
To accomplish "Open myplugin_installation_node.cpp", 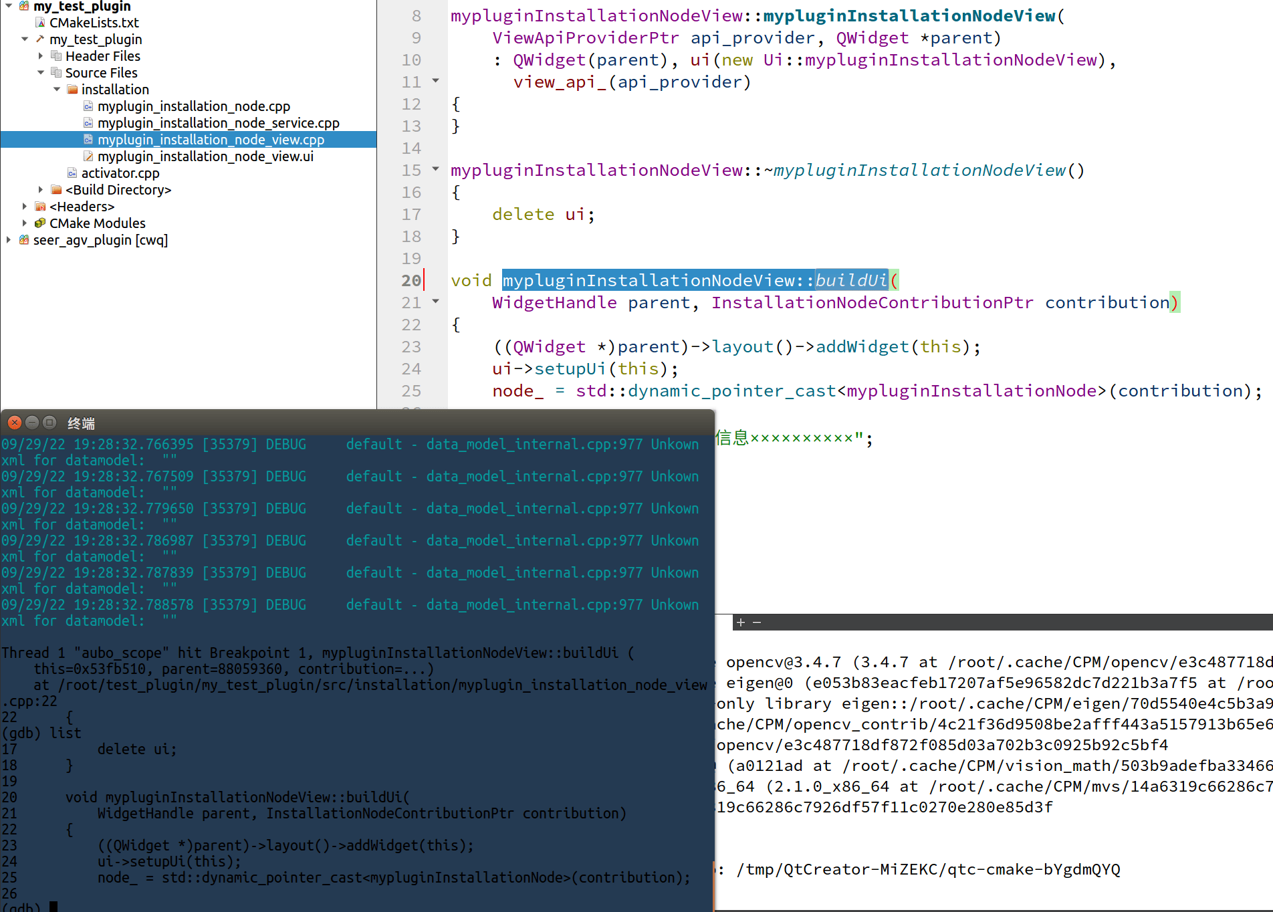I will pos(194,106).
